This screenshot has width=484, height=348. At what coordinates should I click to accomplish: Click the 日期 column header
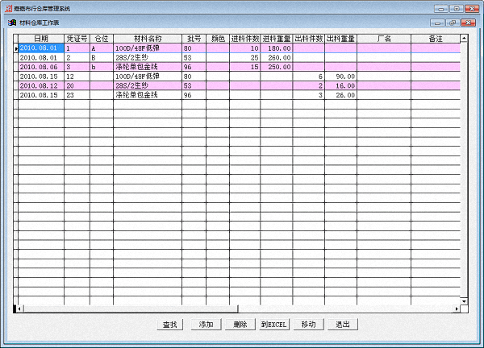tap(40, 38)
